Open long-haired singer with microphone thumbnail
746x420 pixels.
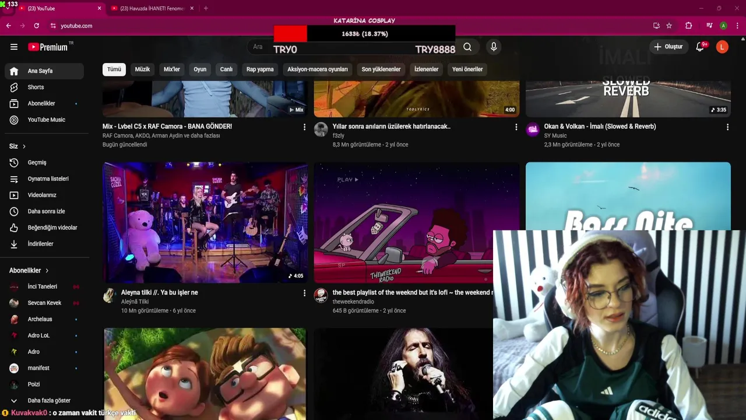click(403, 374)
